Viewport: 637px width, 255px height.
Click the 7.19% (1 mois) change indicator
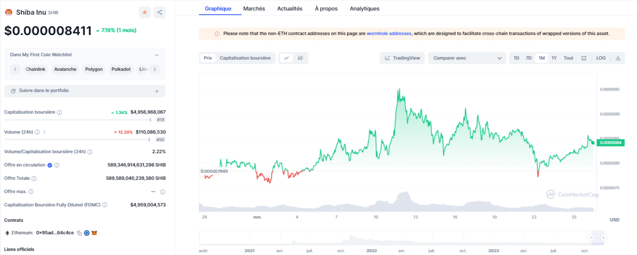[x=116, y=30]
